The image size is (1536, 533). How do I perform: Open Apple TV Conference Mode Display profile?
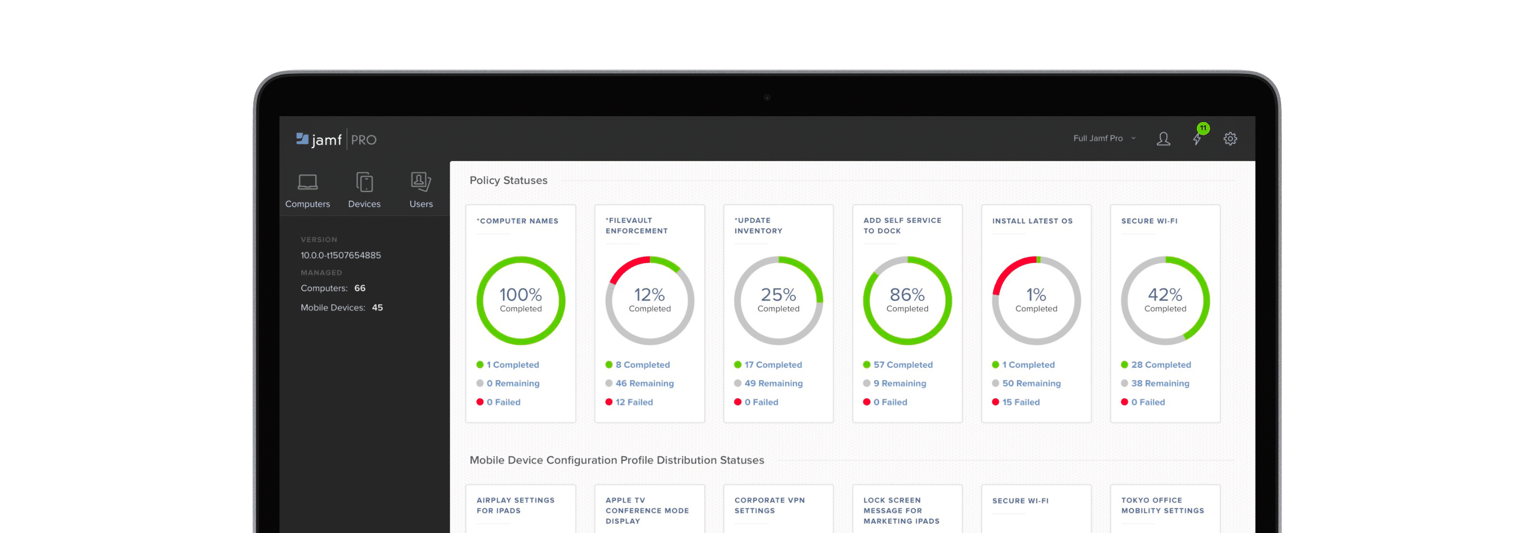(647, 510)
